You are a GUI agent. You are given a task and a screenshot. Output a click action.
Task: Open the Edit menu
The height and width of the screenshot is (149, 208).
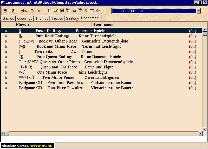click(15, 11)
